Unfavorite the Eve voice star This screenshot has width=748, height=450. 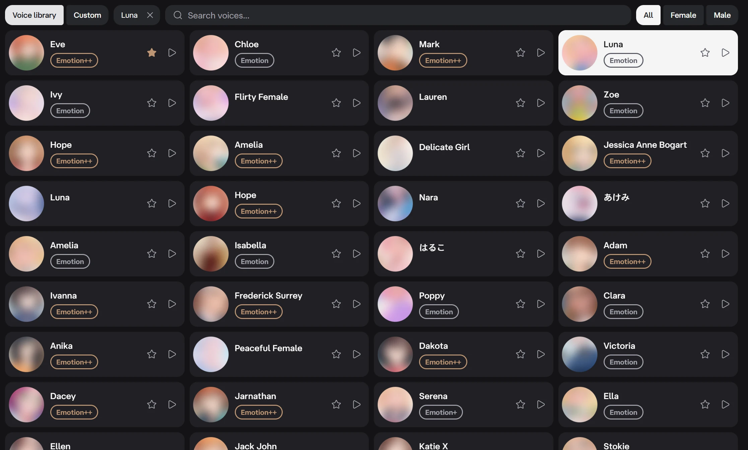coord(152,53)
